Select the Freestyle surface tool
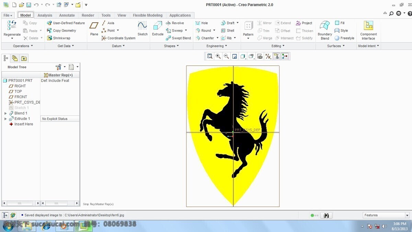 pyautogui.click(x=344, y=38)
